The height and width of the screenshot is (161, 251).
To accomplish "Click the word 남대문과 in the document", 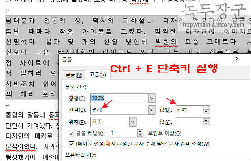I will (x=20, y=21).
